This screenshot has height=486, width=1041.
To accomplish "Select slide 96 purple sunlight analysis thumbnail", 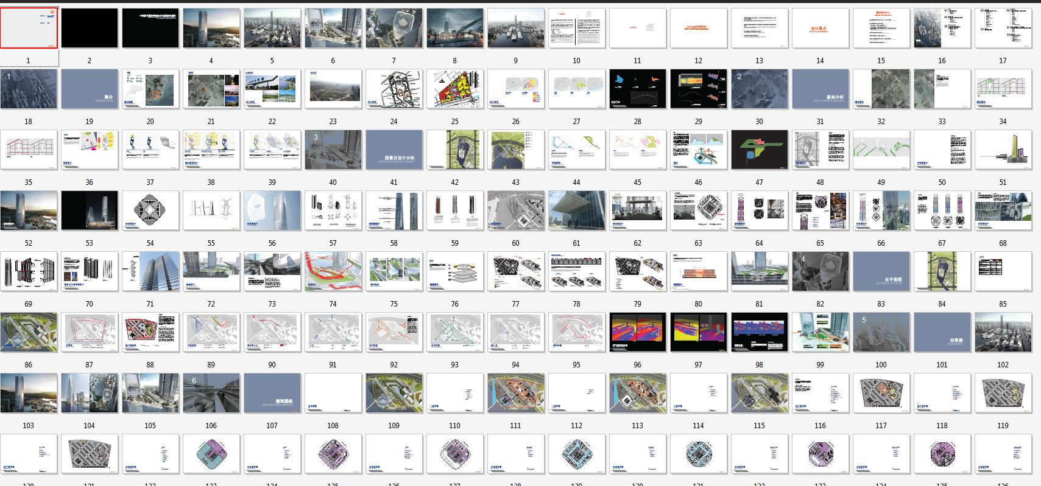I will (638, 332).
